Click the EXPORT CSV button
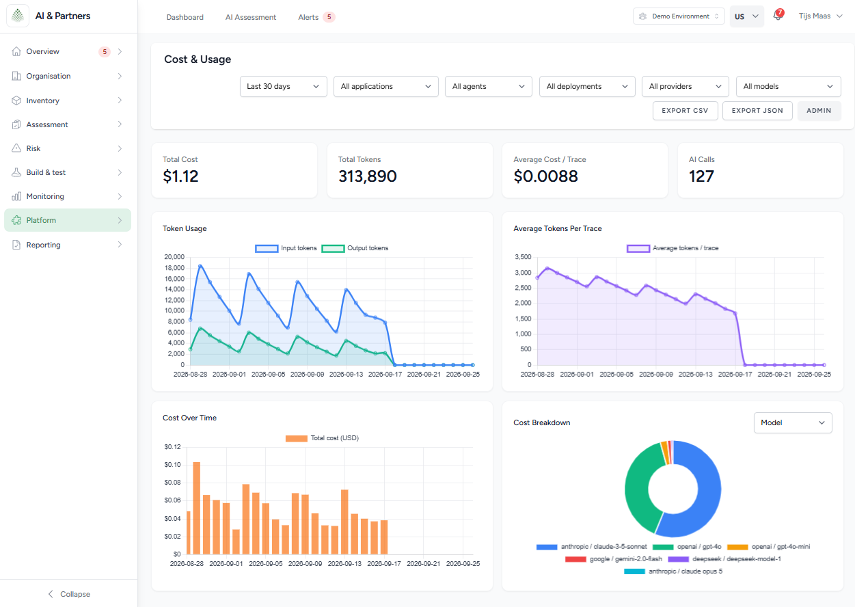This screenshot has width=855, height=607. (x=686, y=111)
